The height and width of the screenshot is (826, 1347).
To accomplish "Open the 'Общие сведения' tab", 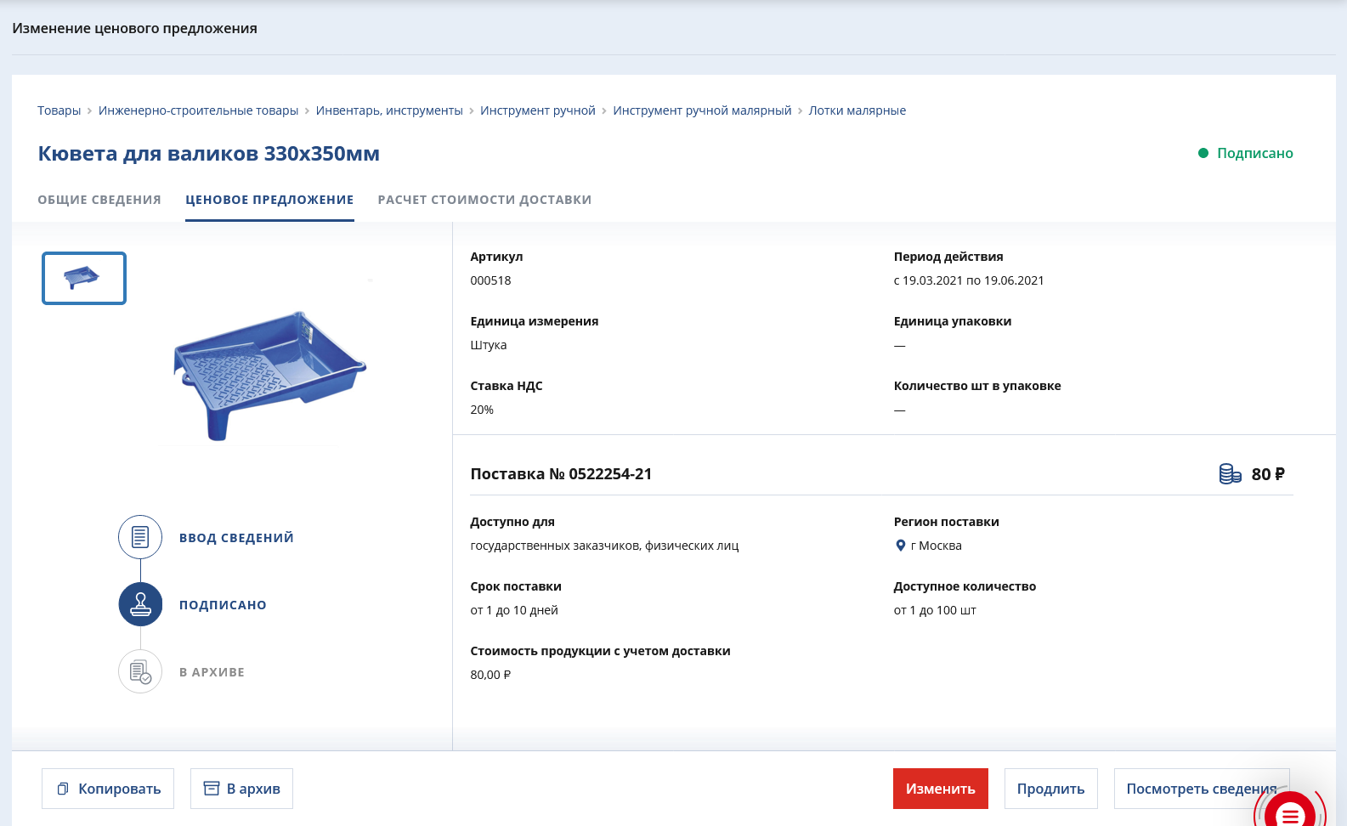I will (99, 200).
